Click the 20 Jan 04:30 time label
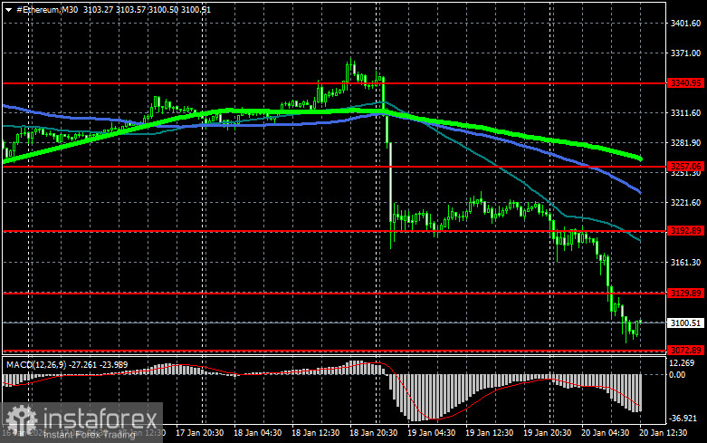 (605, 433)
